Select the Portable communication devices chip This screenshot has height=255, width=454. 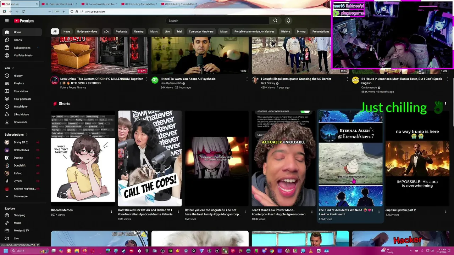(x=254, y=32)
